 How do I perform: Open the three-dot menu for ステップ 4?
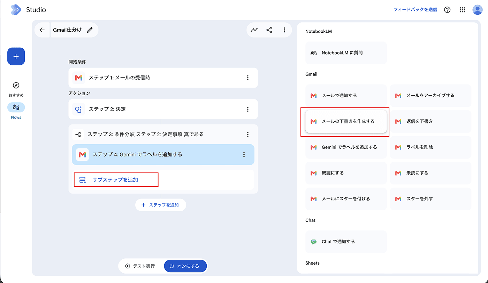244,154
